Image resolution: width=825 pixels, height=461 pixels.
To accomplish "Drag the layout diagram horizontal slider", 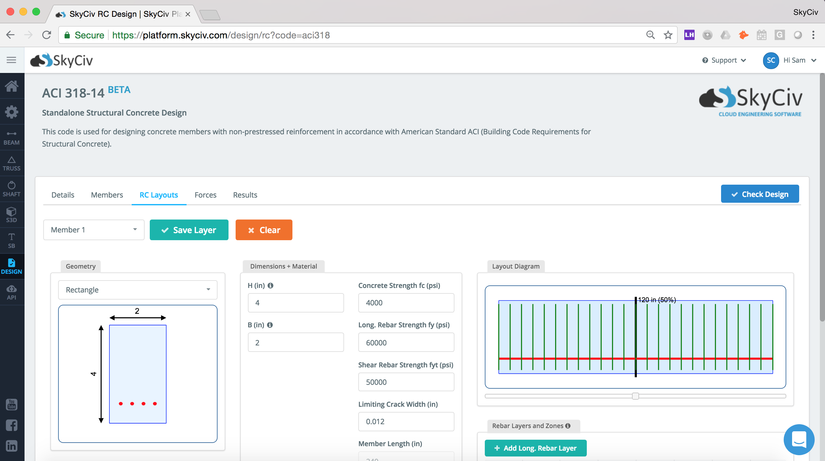I will click(635, 396).
